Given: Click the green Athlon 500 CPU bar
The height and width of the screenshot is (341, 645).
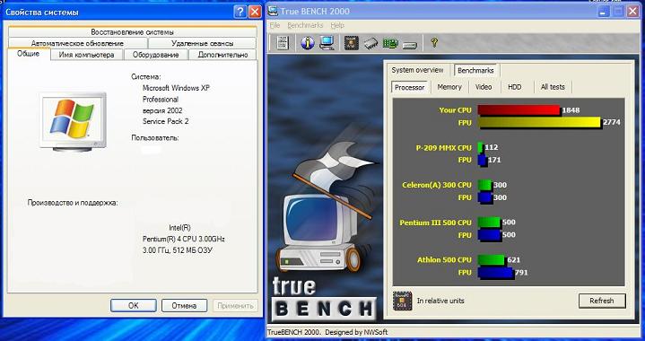Looking at the screenshot, I should (491, 259).
